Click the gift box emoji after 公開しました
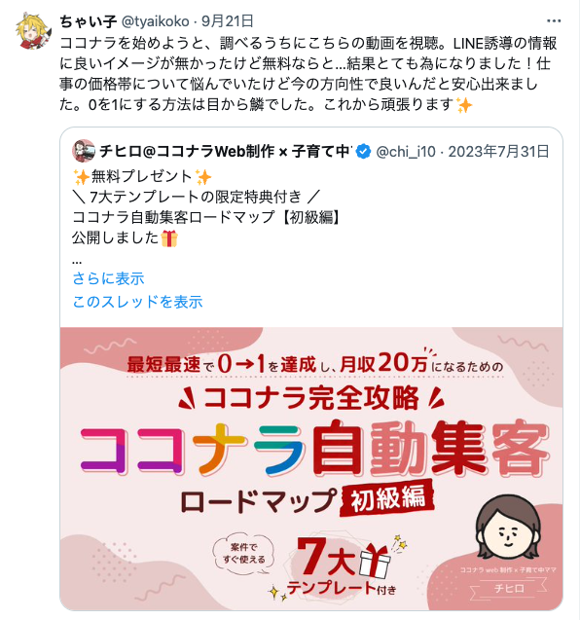Viewport: 580px width, 620px height. click(x=169, y=238)
